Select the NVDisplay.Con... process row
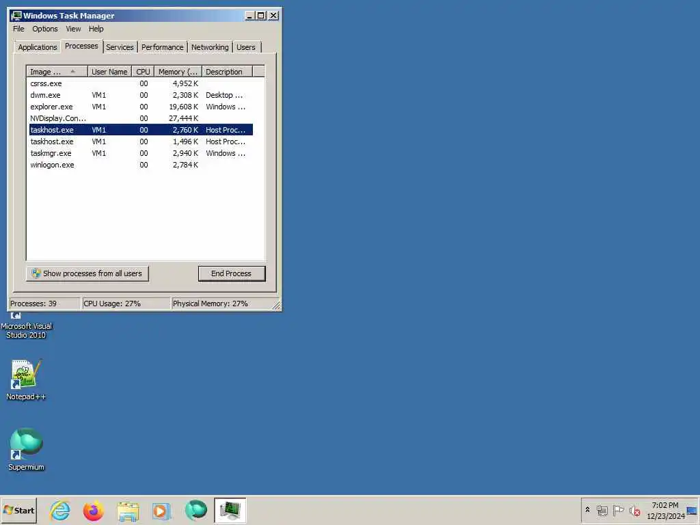 [x=141, y=118]
